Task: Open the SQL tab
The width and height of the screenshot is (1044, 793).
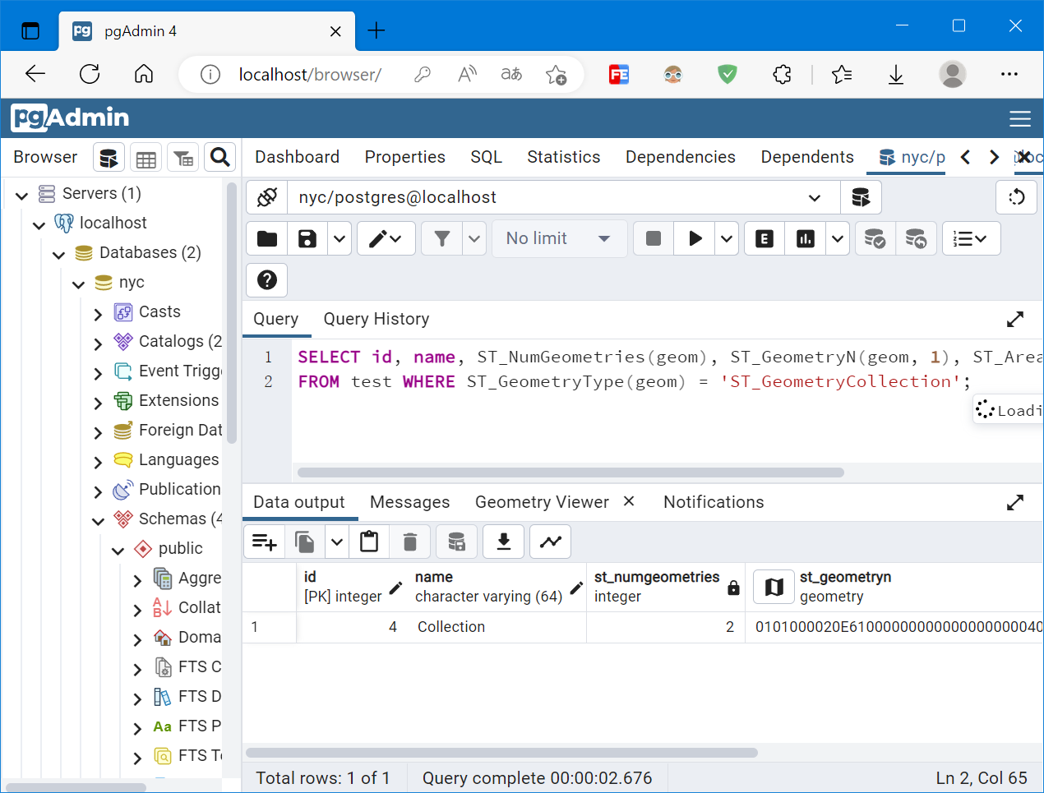Action: [x=486, y=157]
